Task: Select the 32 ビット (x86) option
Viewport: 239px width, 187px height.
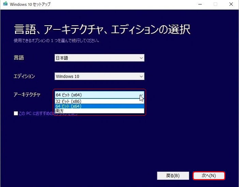Action: (99, 101)
